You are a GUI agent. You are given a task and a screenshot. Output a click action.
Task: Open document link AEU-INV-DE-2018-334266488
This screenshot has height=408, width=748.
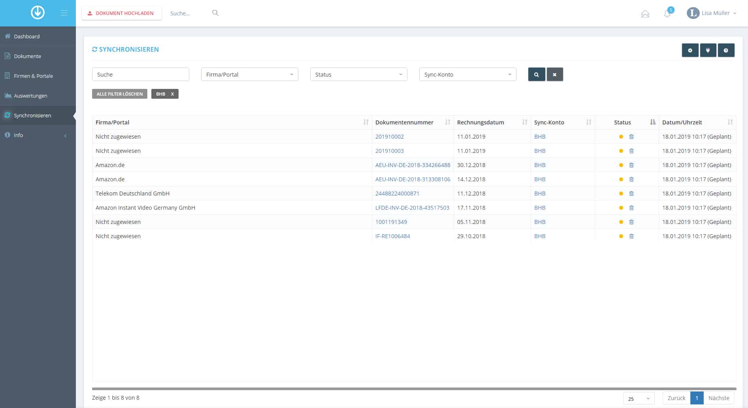coord(413,165)
